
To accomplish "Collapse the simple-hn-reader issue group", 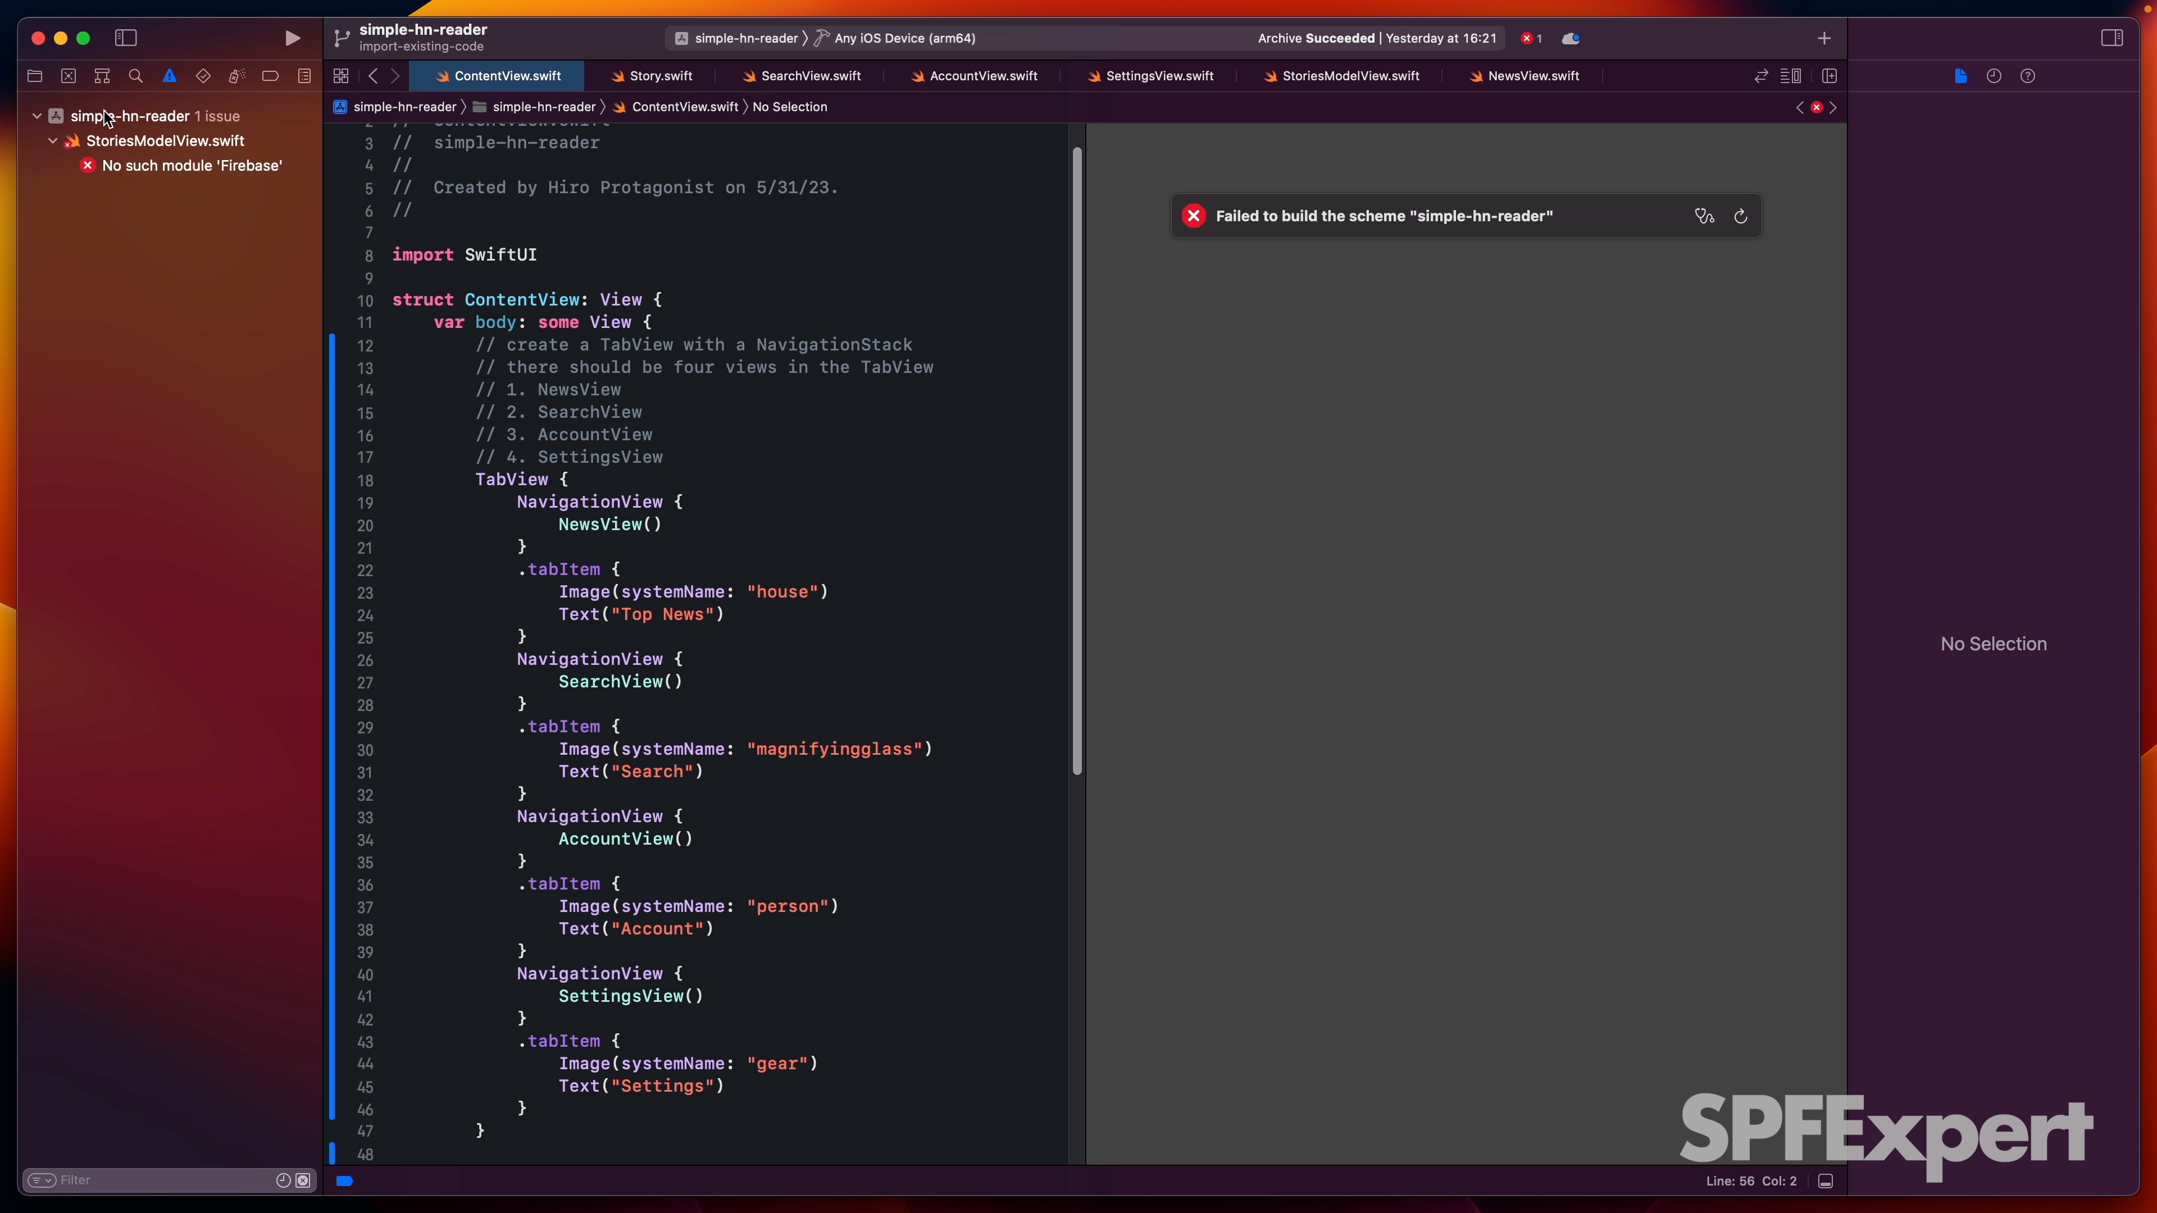I will (37, 116).
